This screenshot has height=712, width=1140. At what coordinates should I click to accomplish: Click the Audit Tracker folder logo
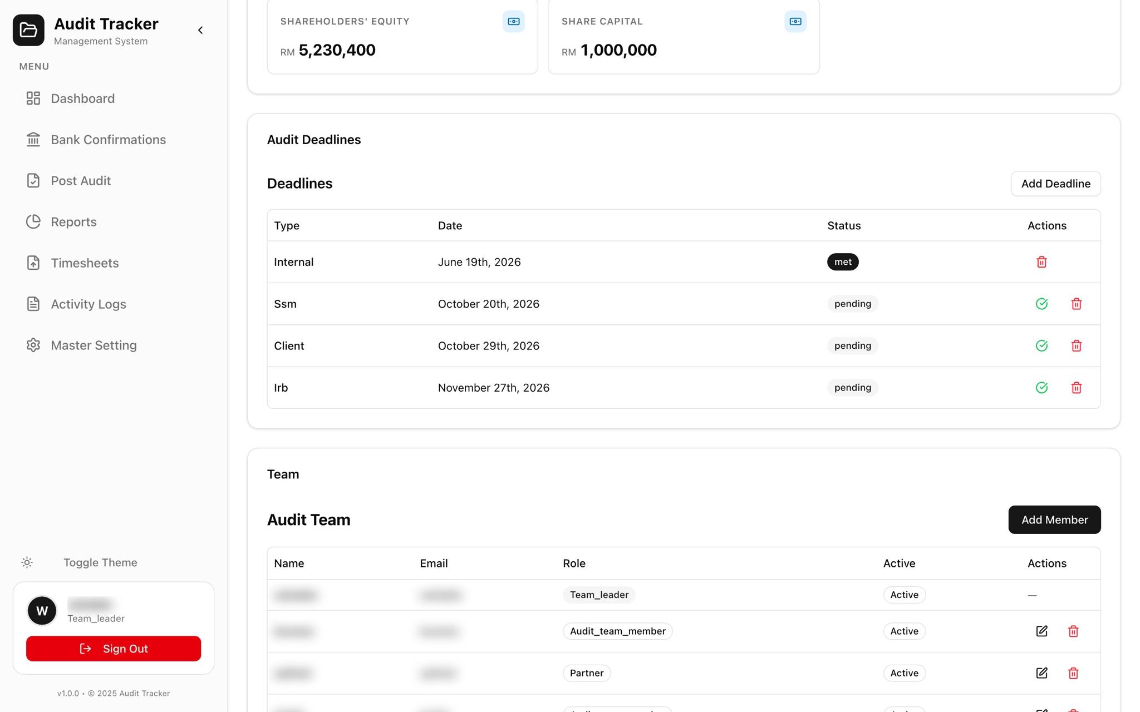pyautogui.click(x=28, y=30)
